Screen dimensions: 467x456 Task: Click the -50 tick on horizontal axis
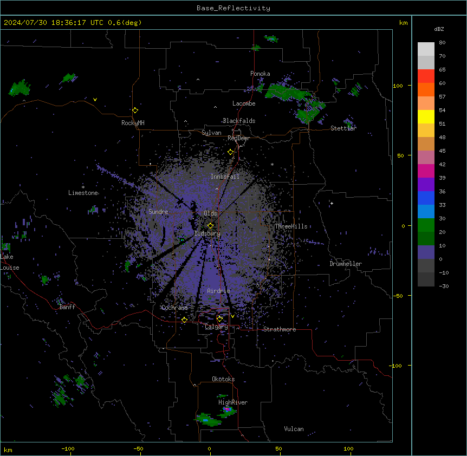[138, 448]
